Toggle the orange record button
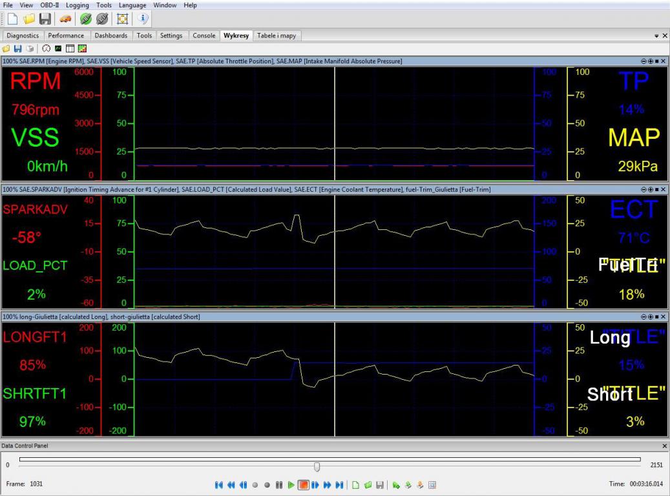The width and height of the screenshot is (670, 496). [x=304, y=484]
